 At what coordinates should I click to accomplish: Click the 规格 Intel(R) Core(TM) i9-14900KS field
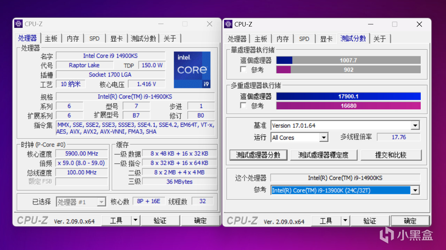point(135,97)
